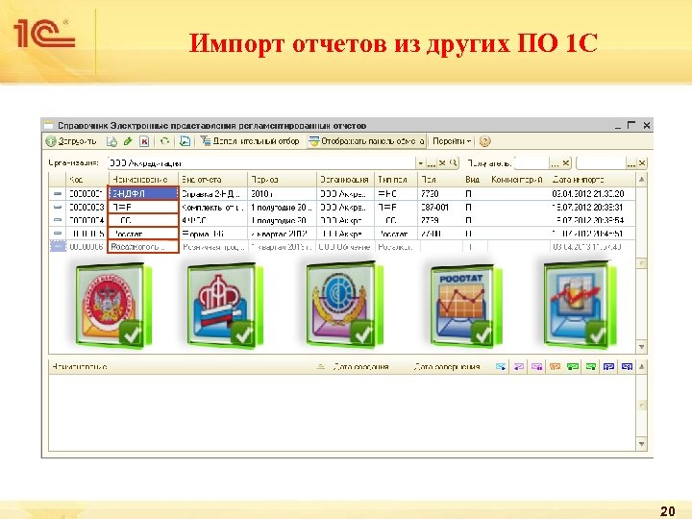Select the row icon of the Росстат record
692x519 pixels.
point(58,233)
